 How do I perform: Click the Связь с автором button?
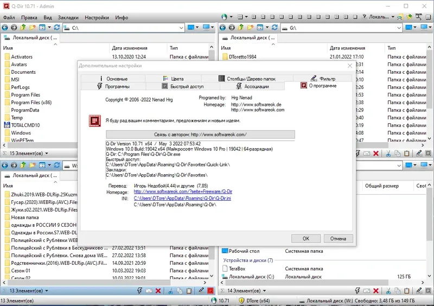pyautogui.click(x=200, y=135)
